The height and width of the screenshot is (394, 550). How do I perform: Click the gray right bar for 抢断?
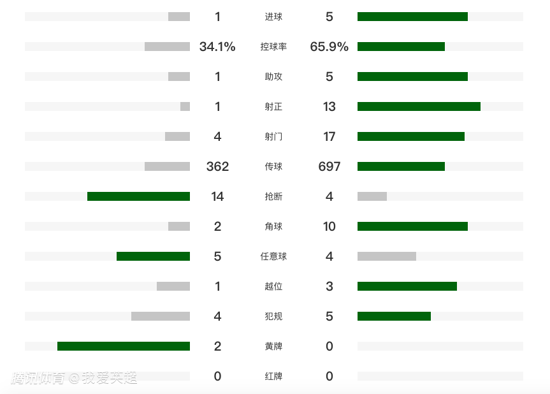coord(372,196)
